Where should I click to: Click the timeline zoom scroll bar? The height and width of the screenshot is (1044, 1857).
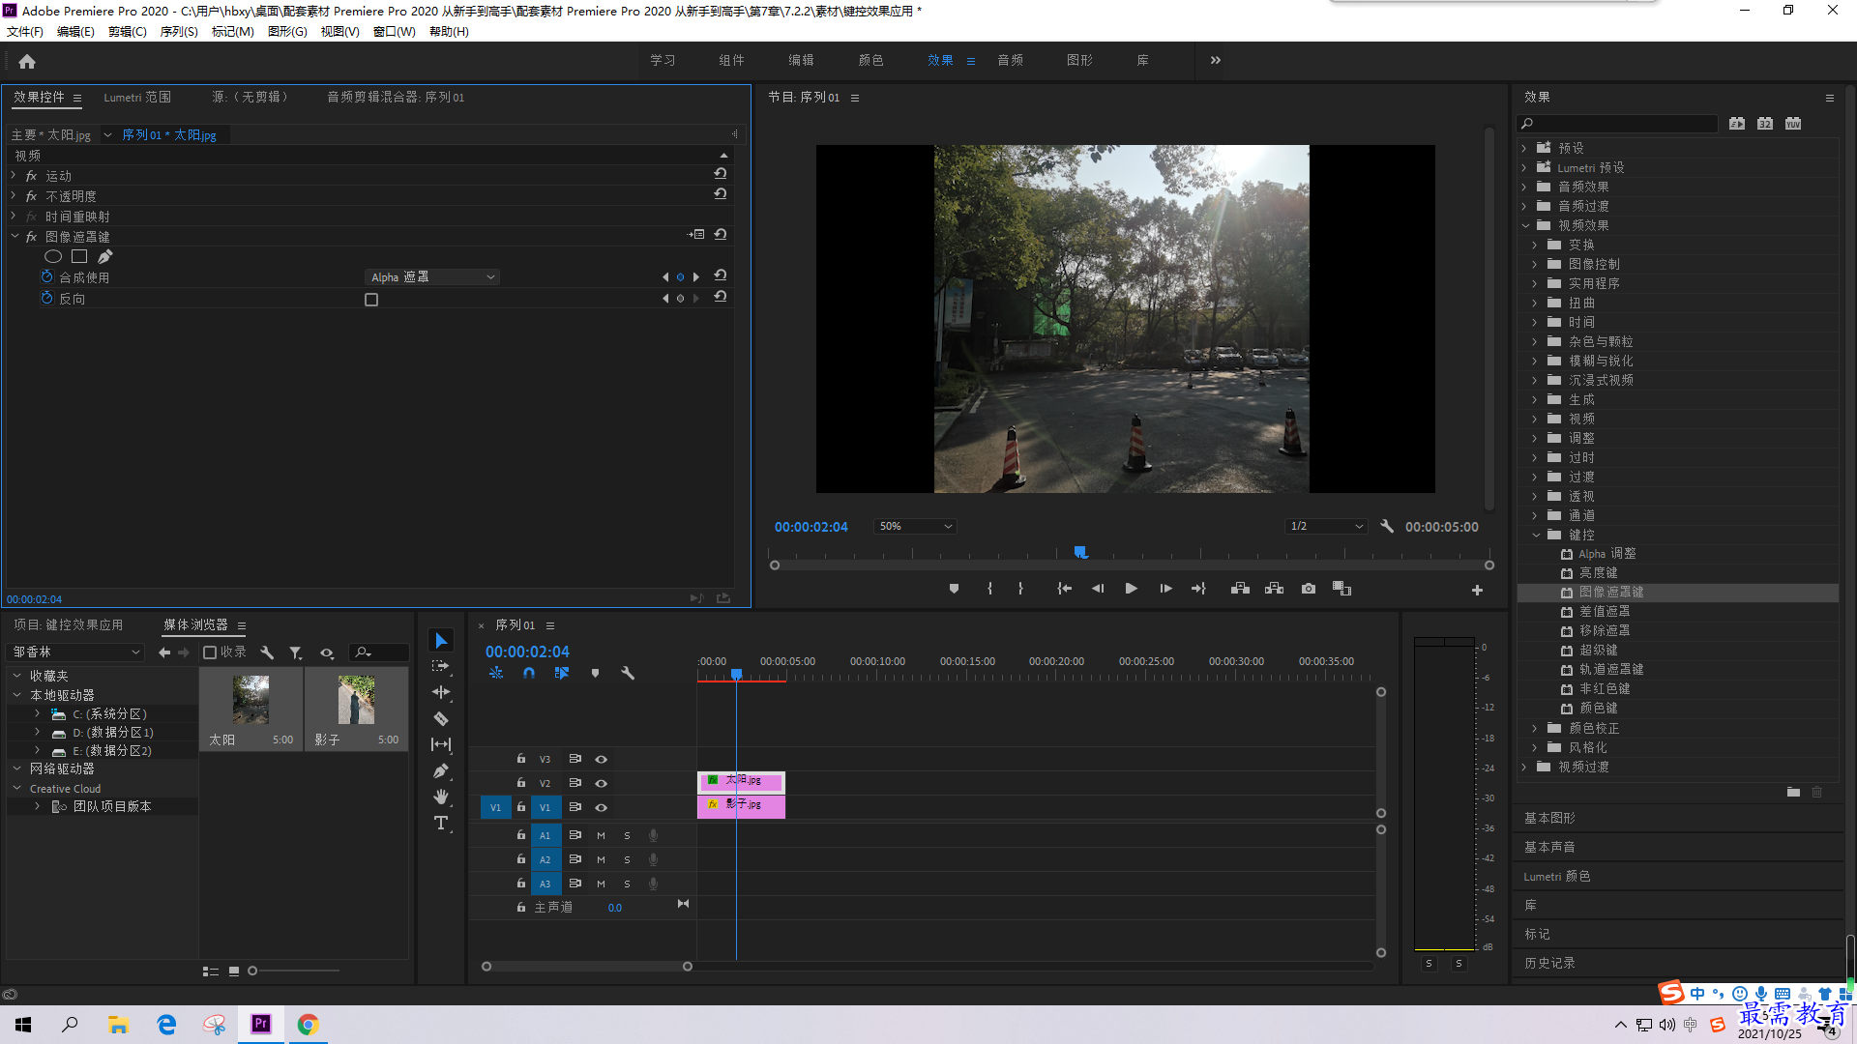pos(587,966)
